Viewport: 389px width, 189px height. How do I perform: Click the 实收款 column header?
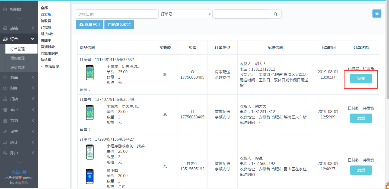[x=165, y=48]
